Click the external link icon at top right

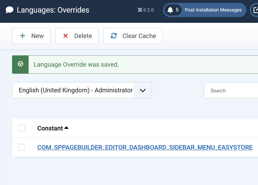(x=256, y=10)
